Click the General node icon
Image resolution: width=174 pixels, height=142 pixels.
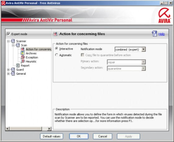(x=13, y=74)
